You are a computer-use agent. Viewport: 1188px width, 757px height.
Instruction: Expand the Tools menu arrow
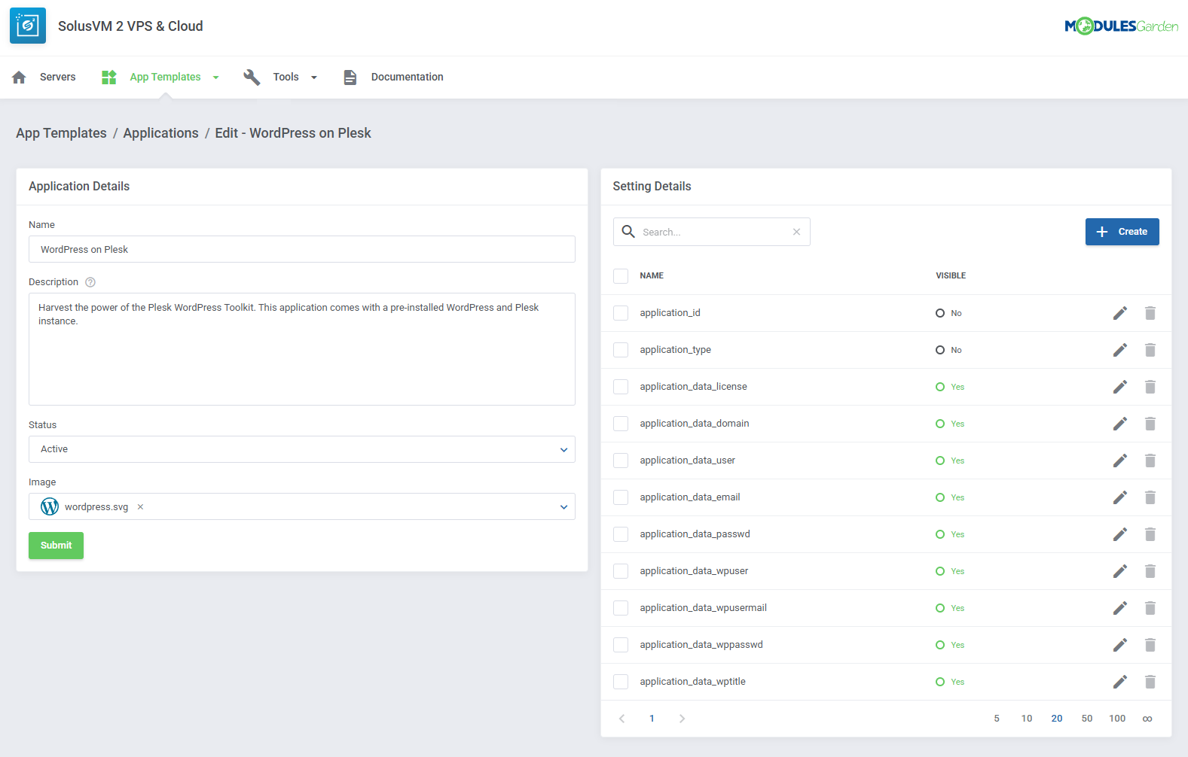click(314, 78)
